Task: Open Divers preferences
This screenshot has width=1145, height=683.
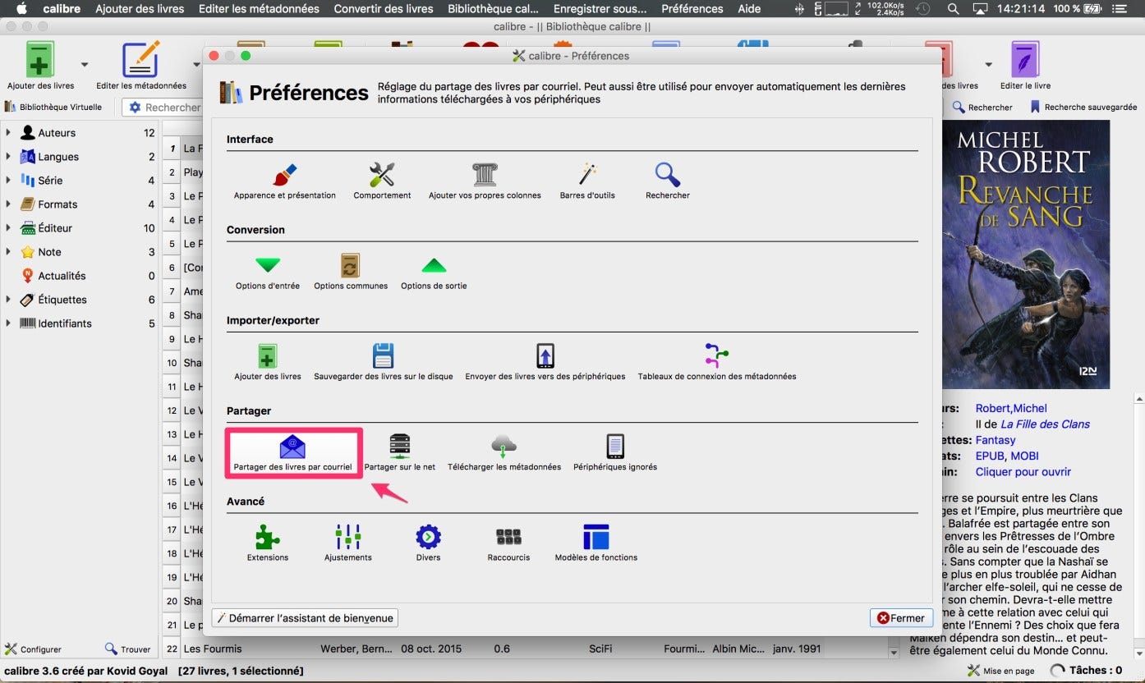Action: point(428,543)
